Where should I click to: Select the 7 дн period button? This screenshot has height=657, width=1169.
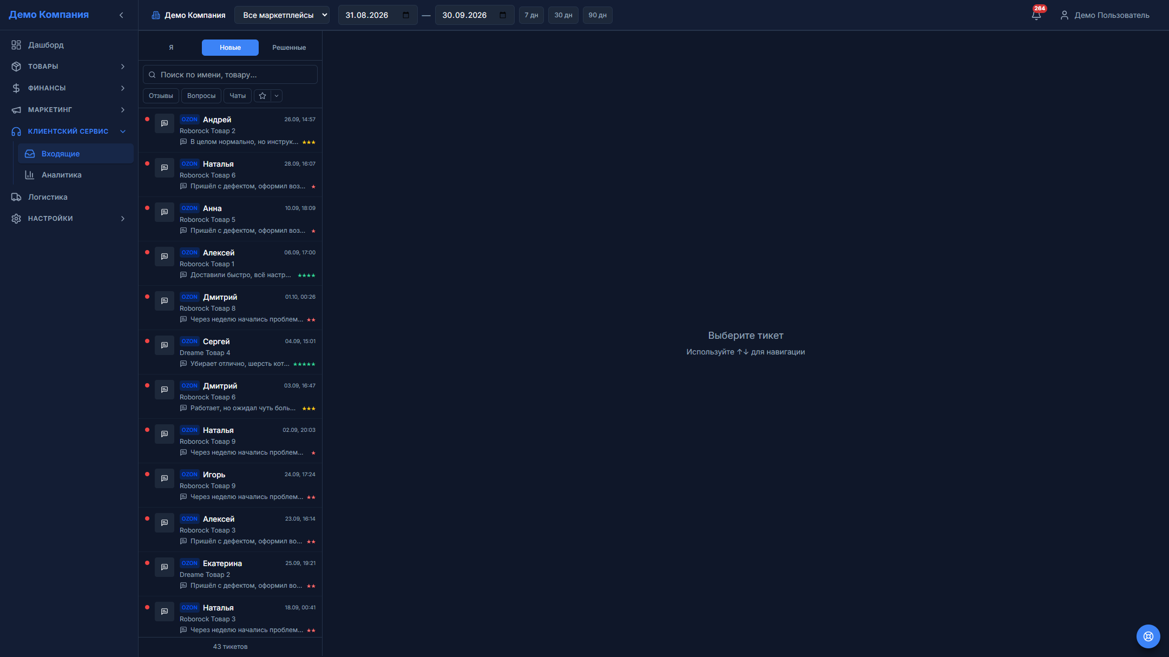[531, 15]
